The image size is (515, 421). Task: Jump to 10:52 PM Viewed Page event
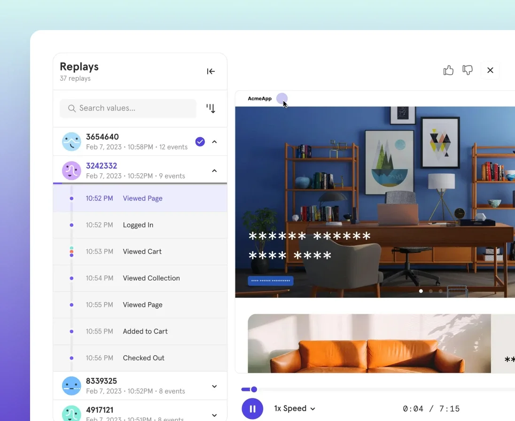tap(140, 198)
